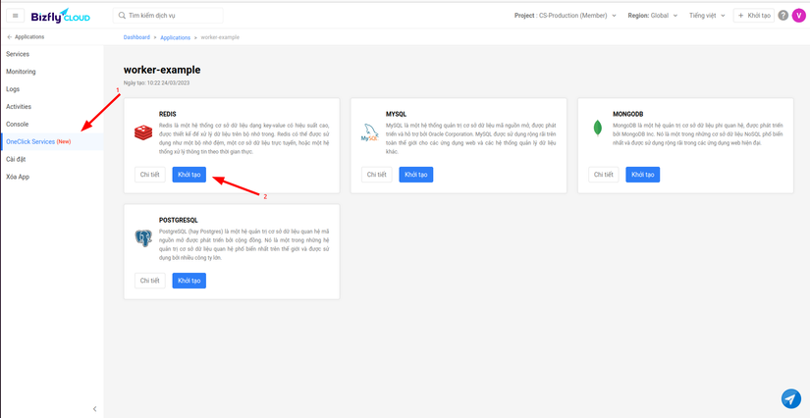Click Chi tiết on the MYSQL card
The width and height of the screenshot is (810, 418).
[377, 175]
